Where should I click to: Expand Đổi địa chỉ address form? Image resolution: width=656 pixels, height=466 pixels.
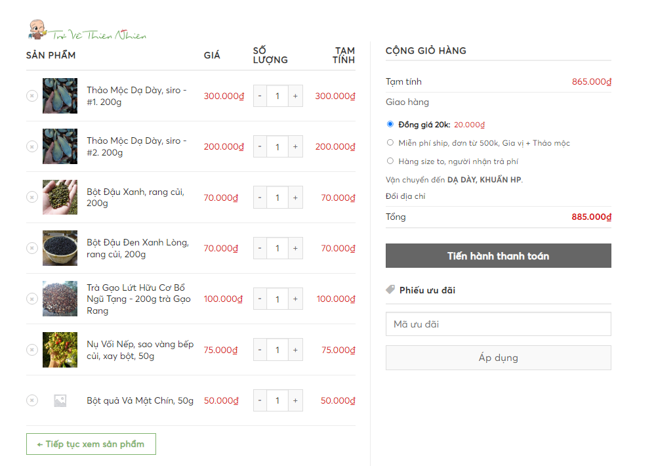pyautogui.click(x=405, y=196)
